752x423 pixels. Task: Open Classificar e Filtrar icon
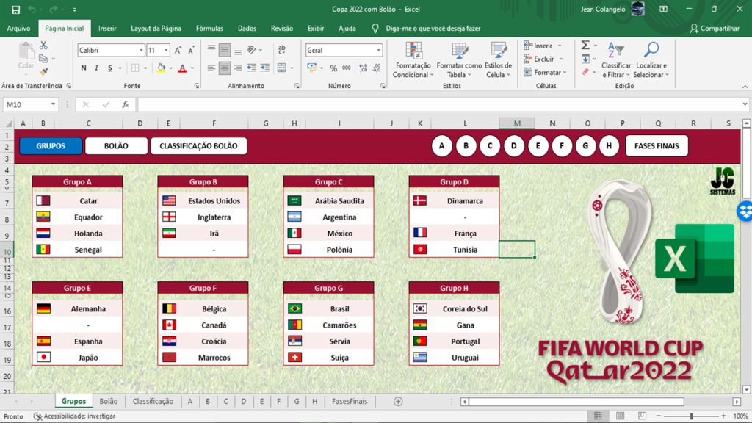click(616, 49)
